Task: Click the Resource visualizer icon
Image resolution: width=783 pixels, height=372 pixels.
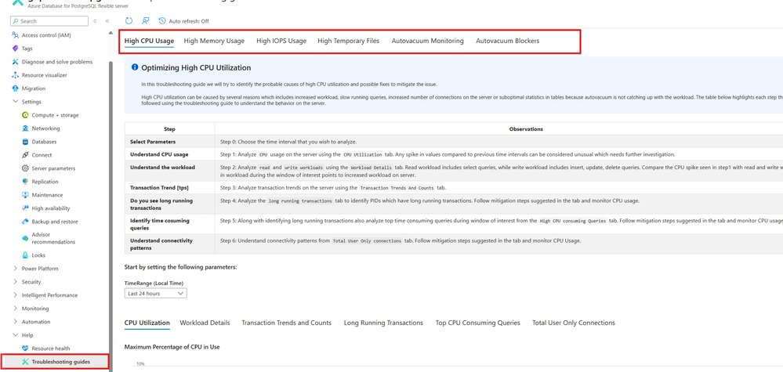Action: click(x=15, y=75)
